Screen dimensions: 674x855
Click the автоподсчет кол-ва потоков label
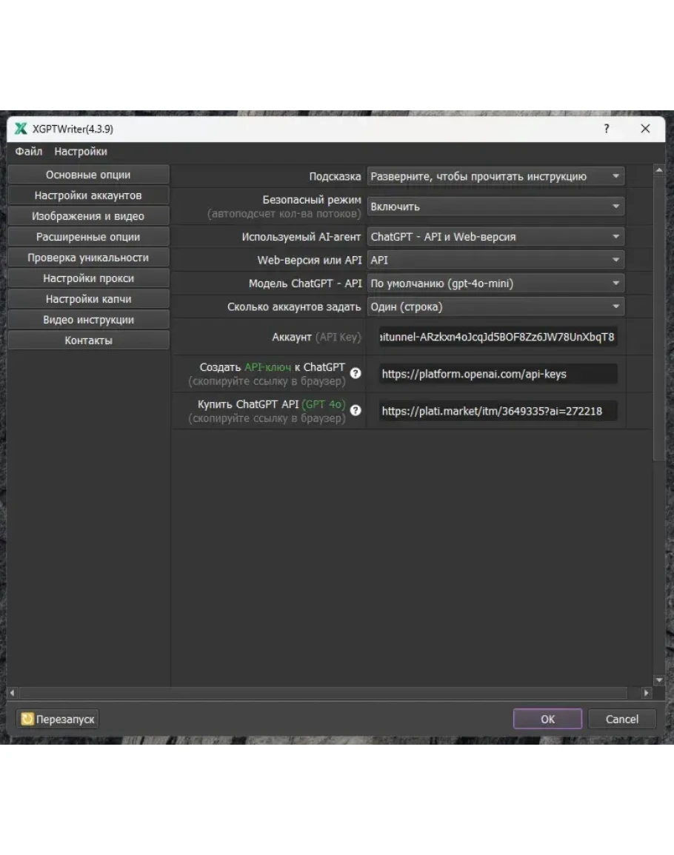click(284, 214)
